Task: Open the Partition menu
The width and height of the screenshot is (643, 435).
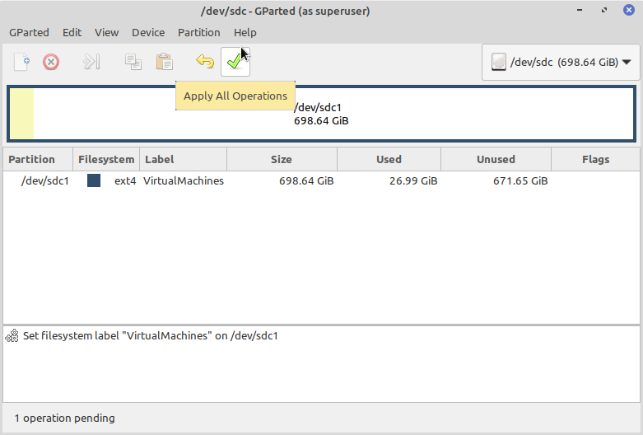Action: point(199,32)
